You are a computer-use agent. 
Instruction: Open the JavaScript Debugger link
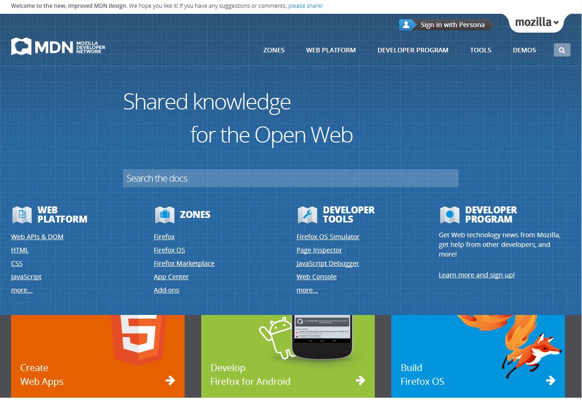[x=328, y=263]
